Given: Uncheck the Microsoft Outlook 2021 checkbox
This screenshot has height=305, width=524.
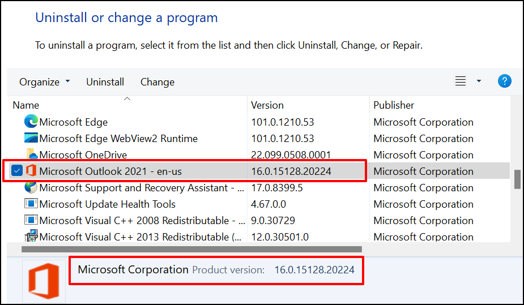Looking at the screenshot, I should (17, 171).
